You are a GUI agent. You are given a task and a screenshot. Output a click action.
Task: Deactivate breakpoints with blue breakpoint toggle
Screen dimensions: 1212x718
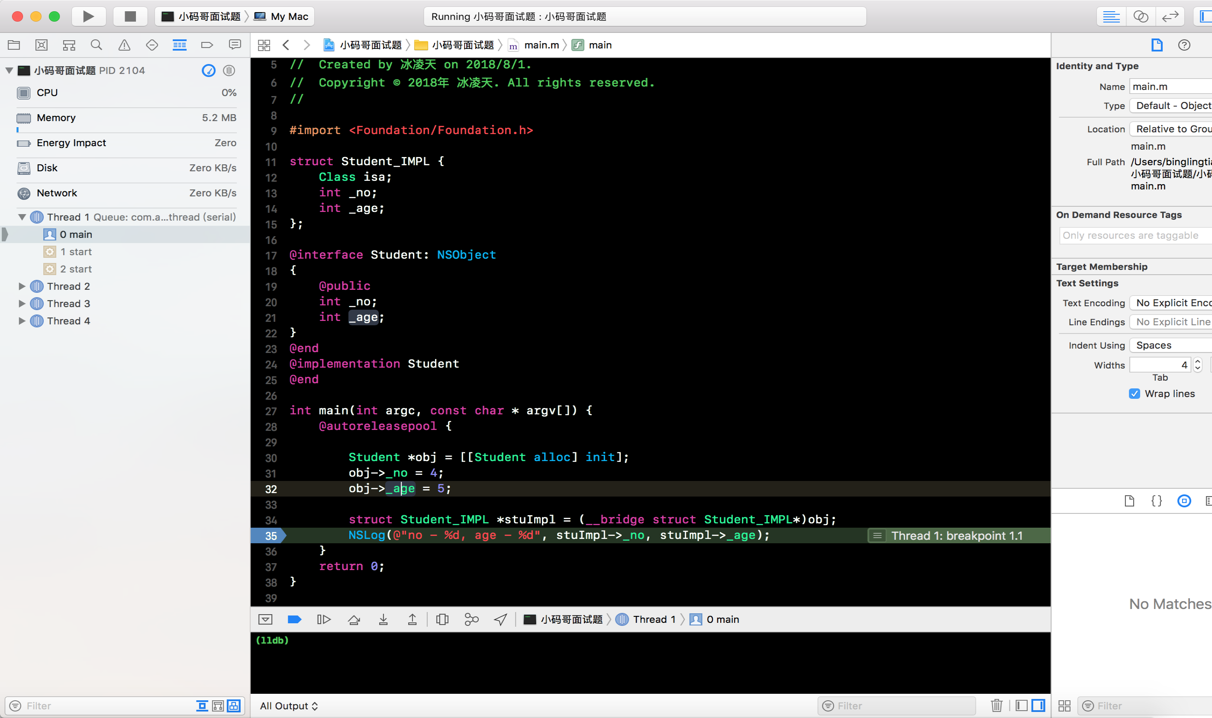coord(294,619)
